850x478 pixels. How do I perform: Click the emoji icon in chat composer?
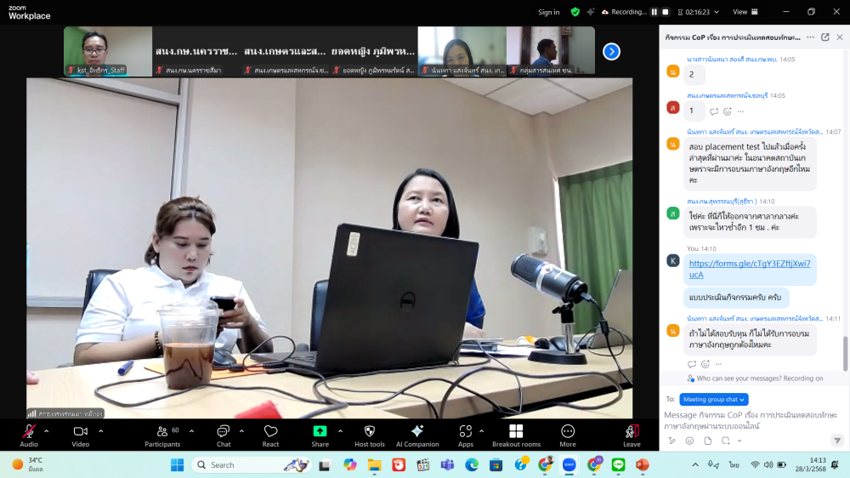click(689, 441)
